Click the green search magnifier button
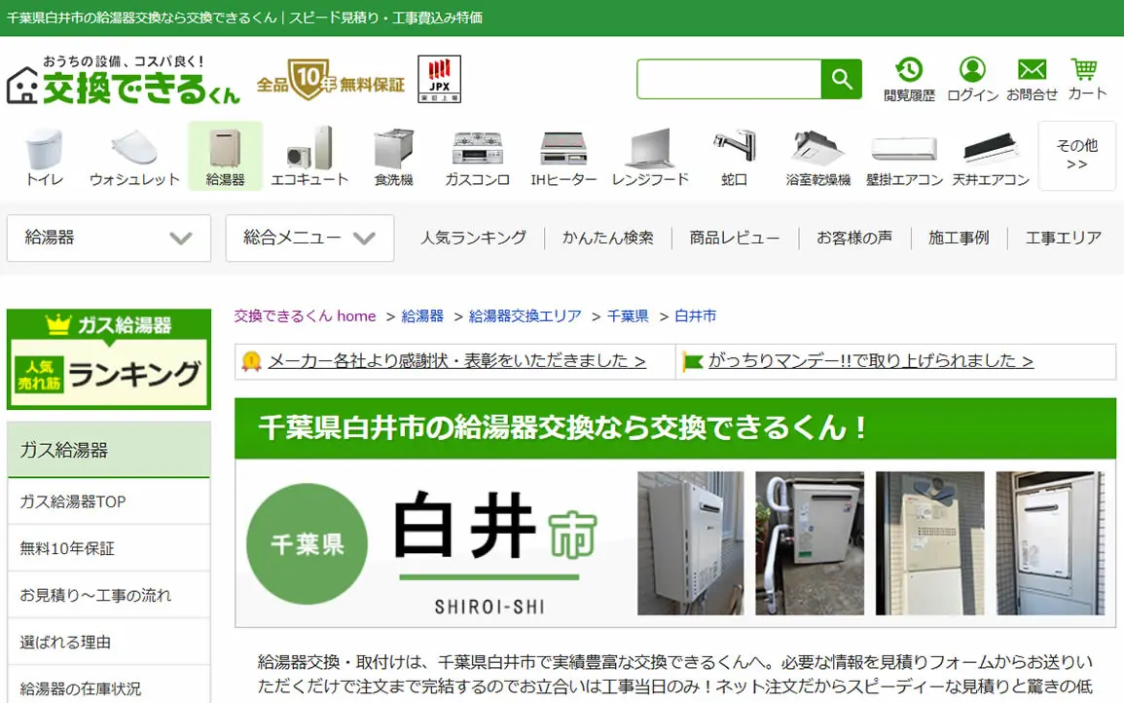 pyautogui.click(x=842, y=79)
